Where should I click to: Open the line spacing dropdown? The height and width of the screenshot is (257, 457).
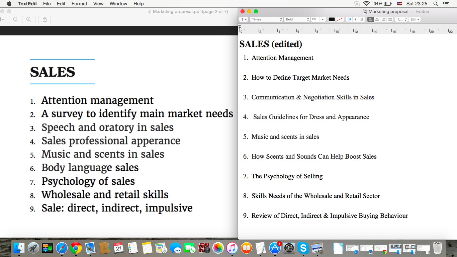401,19
